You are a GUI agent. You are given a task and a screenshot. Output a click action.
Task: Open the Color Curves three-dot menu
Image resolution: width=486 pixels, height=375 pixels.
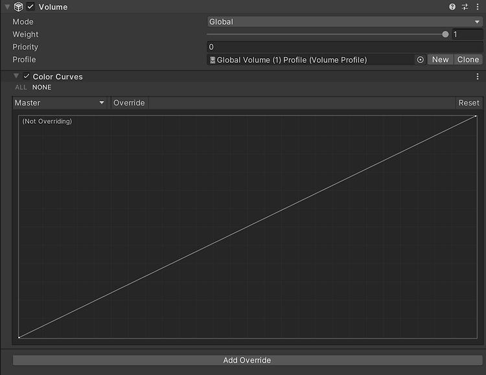coord(478,76)
